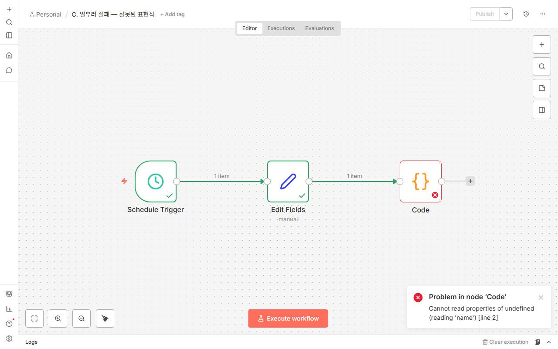The height and width of the screenshot is (349, 558).
Task: Open the canvas node search button
Action: 542,66
